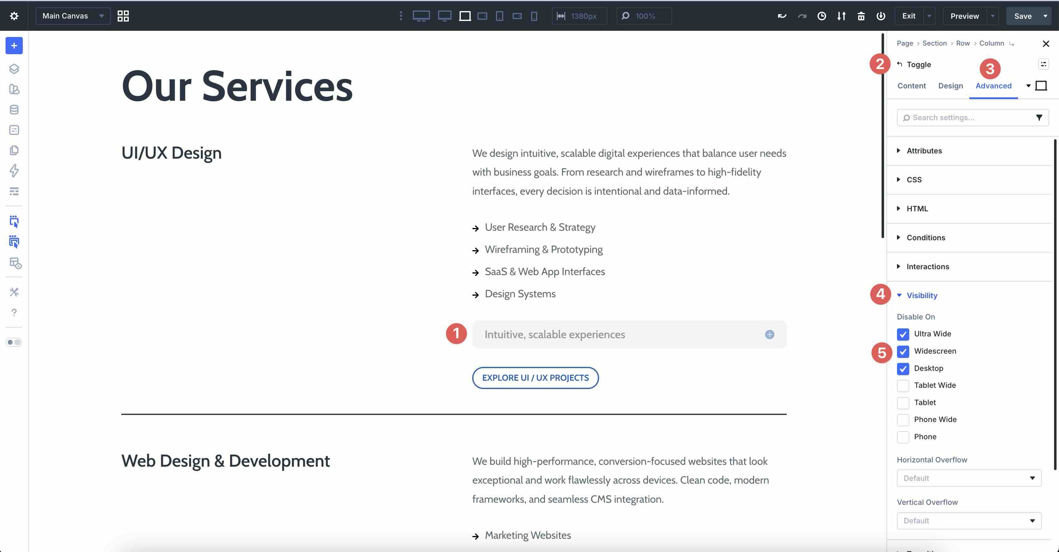Enable Disable On for Tablet Wide
This screenshot has width=1059, height=552.
point(903,386)
